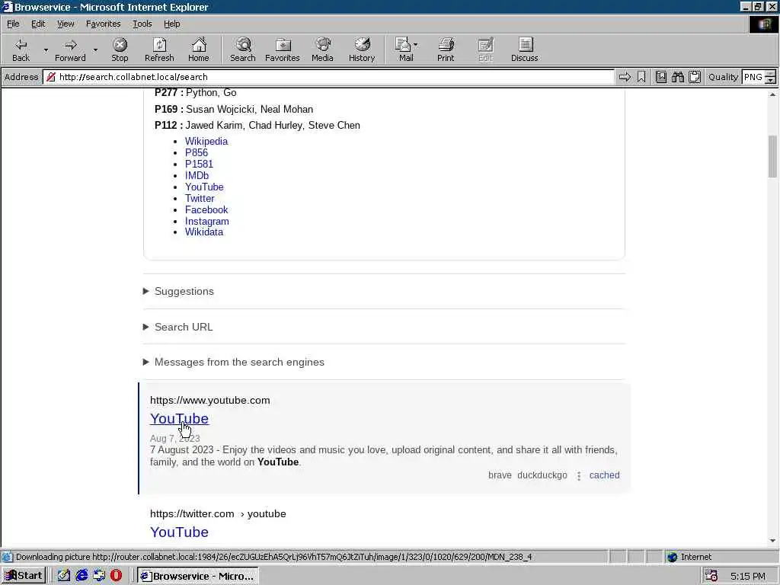Open the cached version of YouTube result
Viewport: 780px width, 585px height.
(604, 475)
